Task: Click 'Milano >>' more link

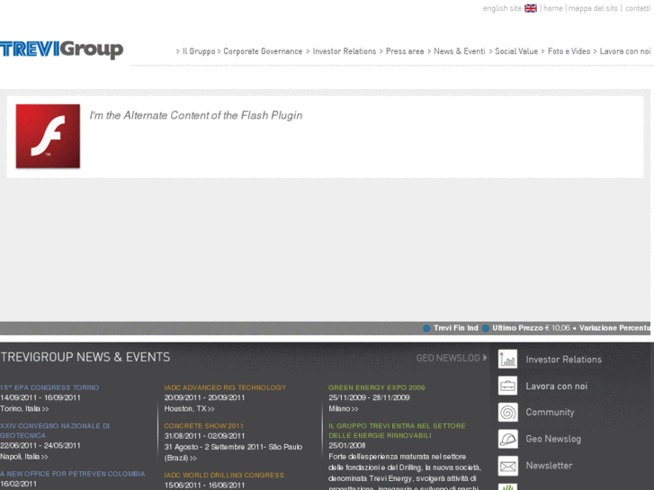Action: coord(344,409)
